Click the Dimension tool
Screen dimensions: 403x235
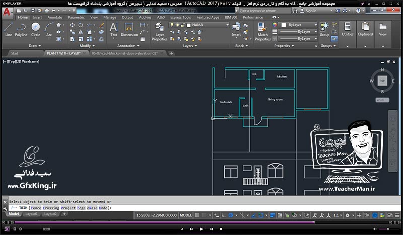[129, 30]
